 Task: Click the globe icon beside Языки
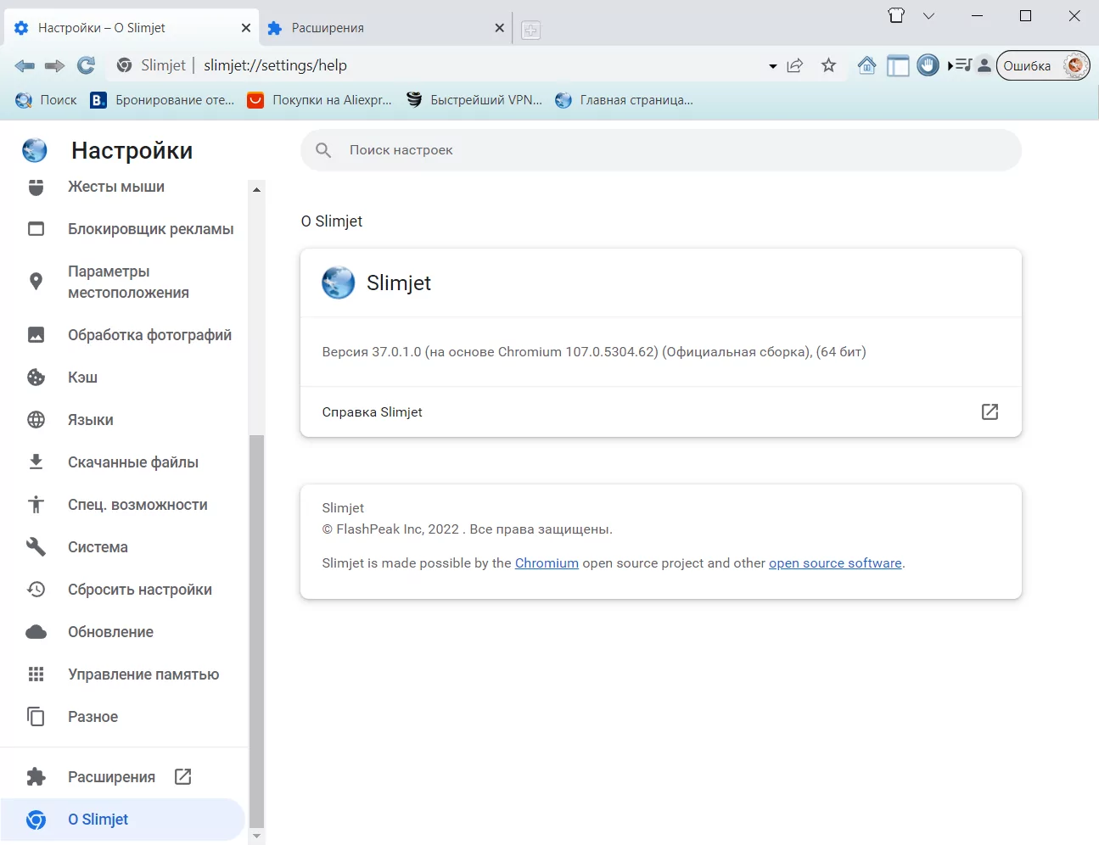click(36, 420)
